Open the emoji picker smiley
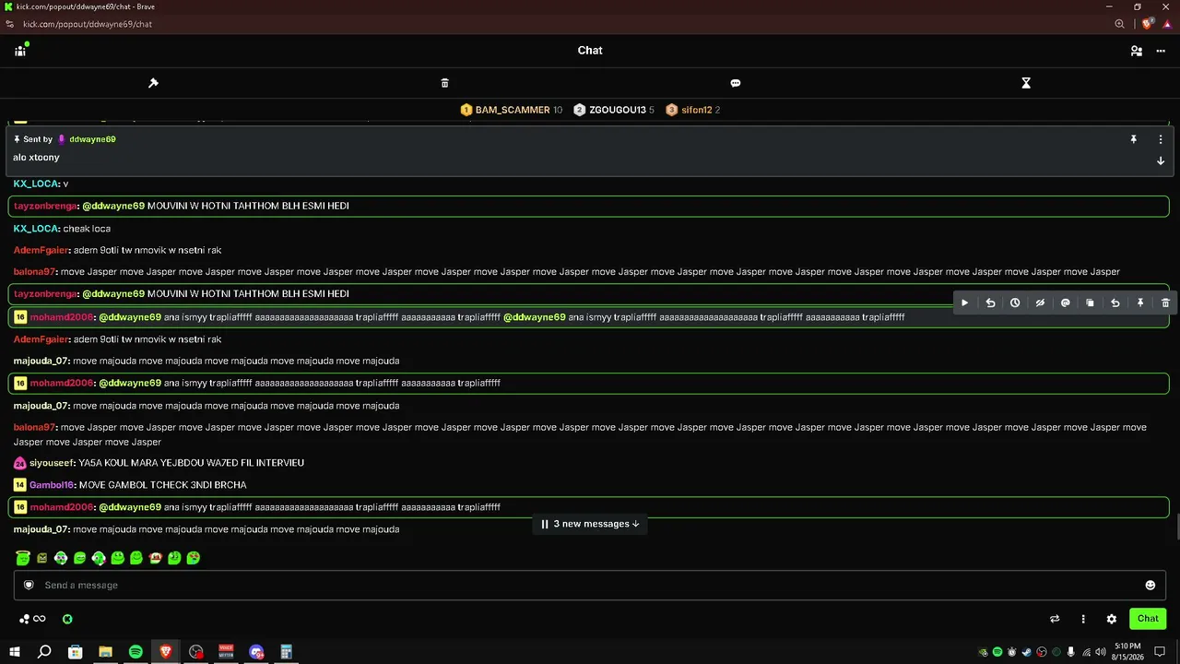The width and height of the screenshot is (1180, 664). [1150, 585]
